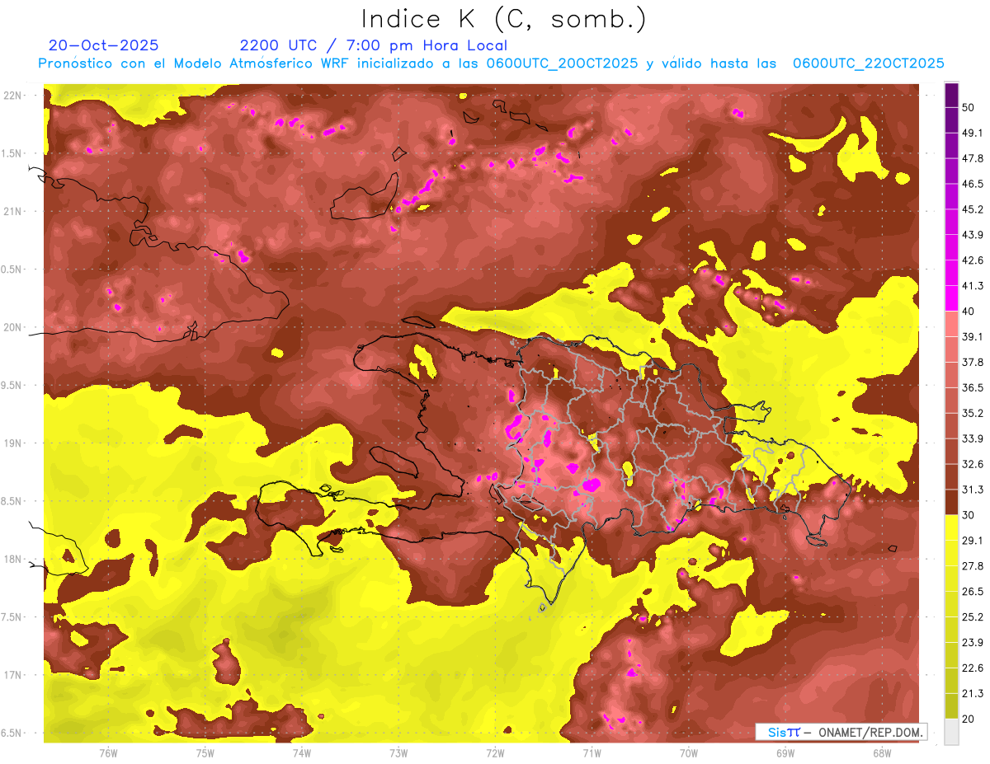Select the bright yellow swatch between 29.1 and 30
This screenshot has height=764, width=990.
click(951, 527)
